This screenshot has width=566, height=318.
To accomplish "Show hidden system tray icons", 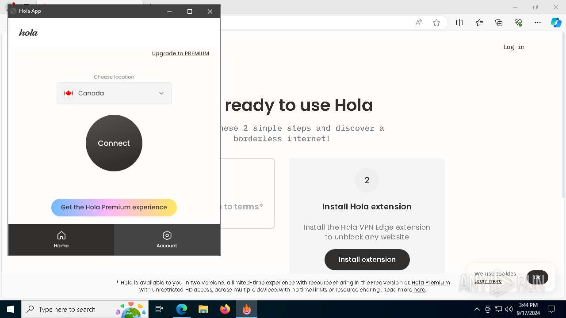I will tap(477, 309).
